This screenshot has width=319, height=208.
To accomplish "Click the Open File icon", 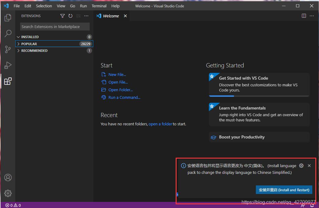I will [x=104, y=82].
